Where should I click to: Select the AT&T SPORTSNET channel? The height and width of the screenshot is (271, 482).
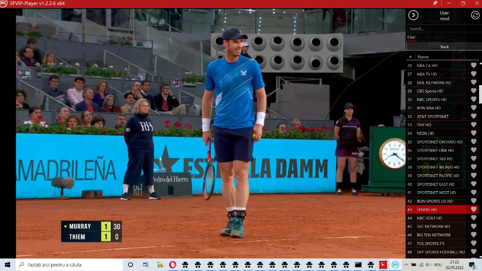pyautogui.click(x=442, y=116)
